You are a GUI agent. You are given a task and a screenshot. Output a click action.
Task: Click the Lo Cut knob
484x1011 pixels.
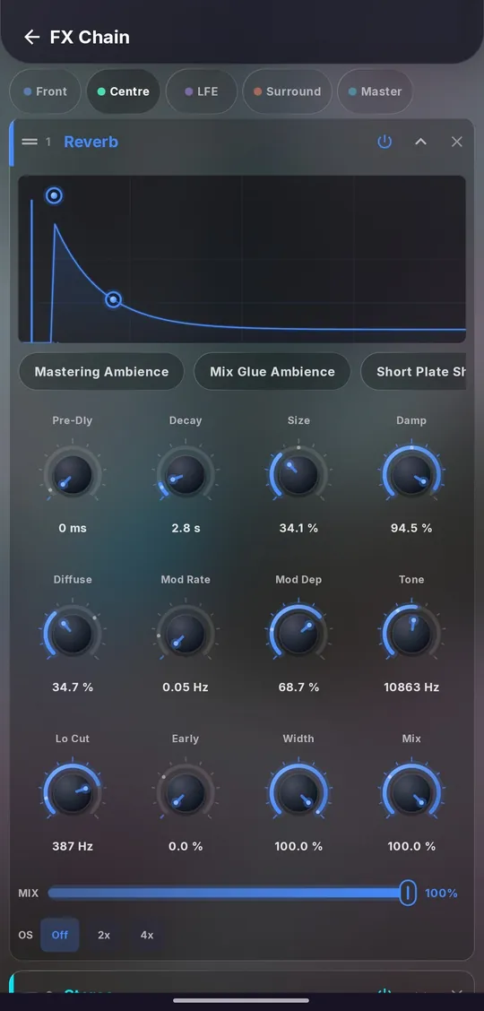point(73,793)
